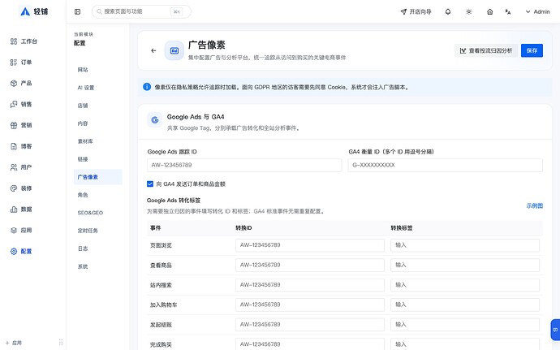Image resolution: width=560 pixels, height=350 pixels.
Task: Open the 示例图 link
Action: coord(535,205)
